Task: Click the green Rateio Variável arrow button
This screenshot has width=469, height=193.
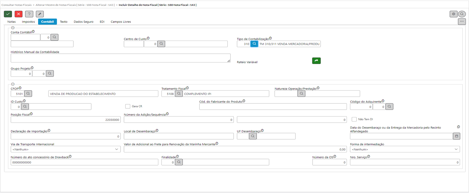Action: [316, 61]
